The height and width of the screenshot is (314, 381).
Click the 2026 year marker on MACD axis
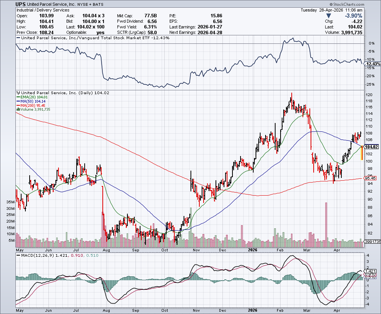coord(252,309)
